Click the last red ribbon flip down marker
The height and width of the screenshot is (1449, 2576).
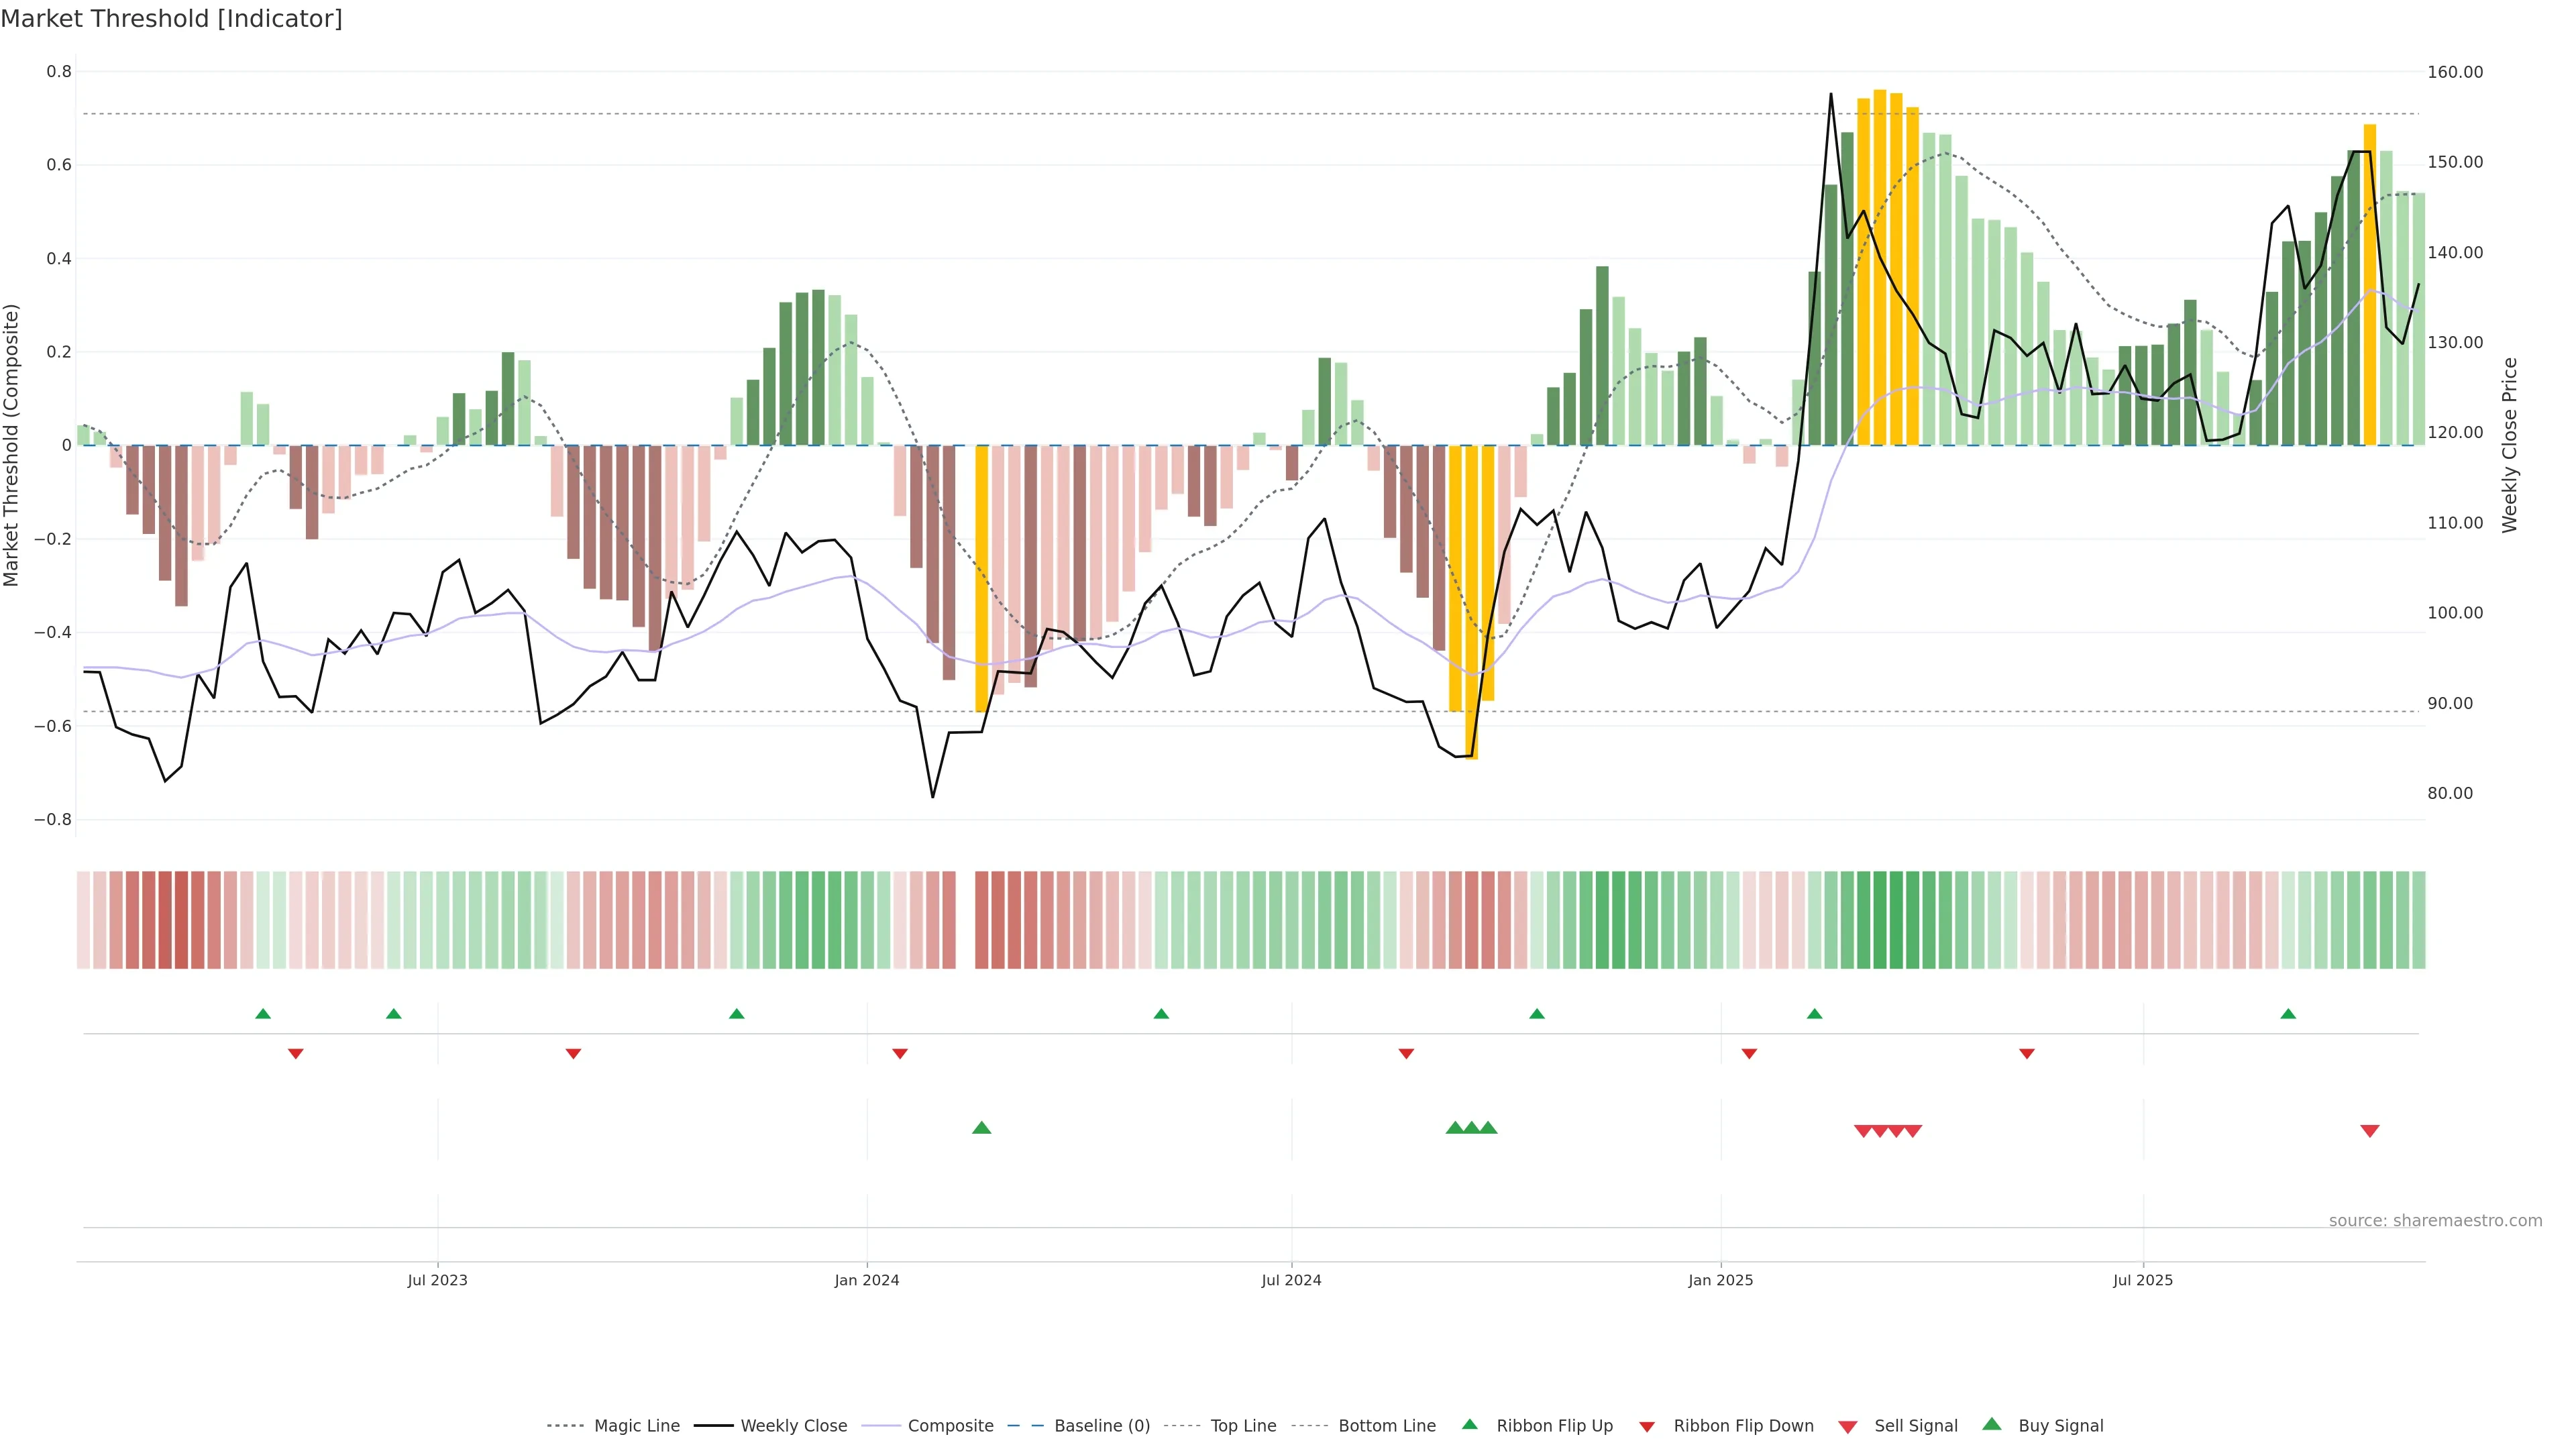pyautogui.click(x=2026, y=1054)
